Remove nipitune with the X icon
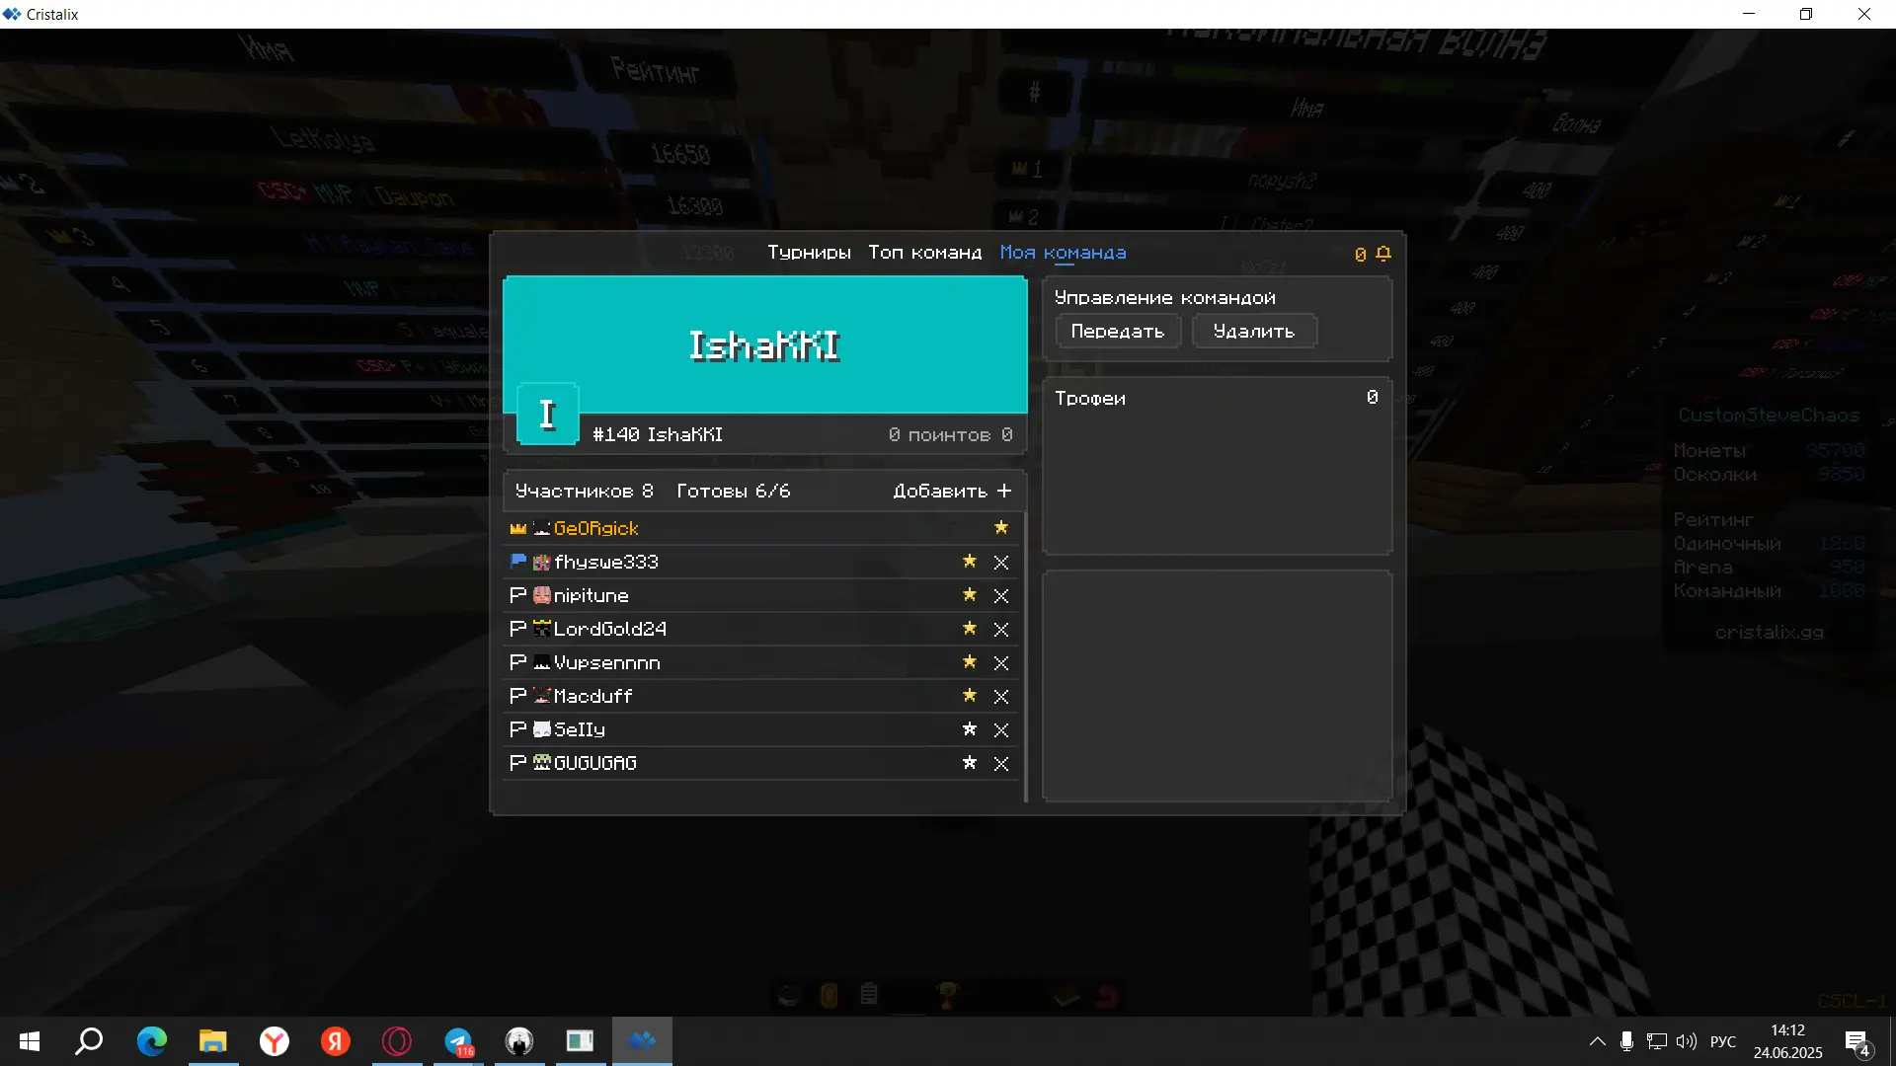This screenshot has width=1896, height=1066. [x=1001, y=596]
